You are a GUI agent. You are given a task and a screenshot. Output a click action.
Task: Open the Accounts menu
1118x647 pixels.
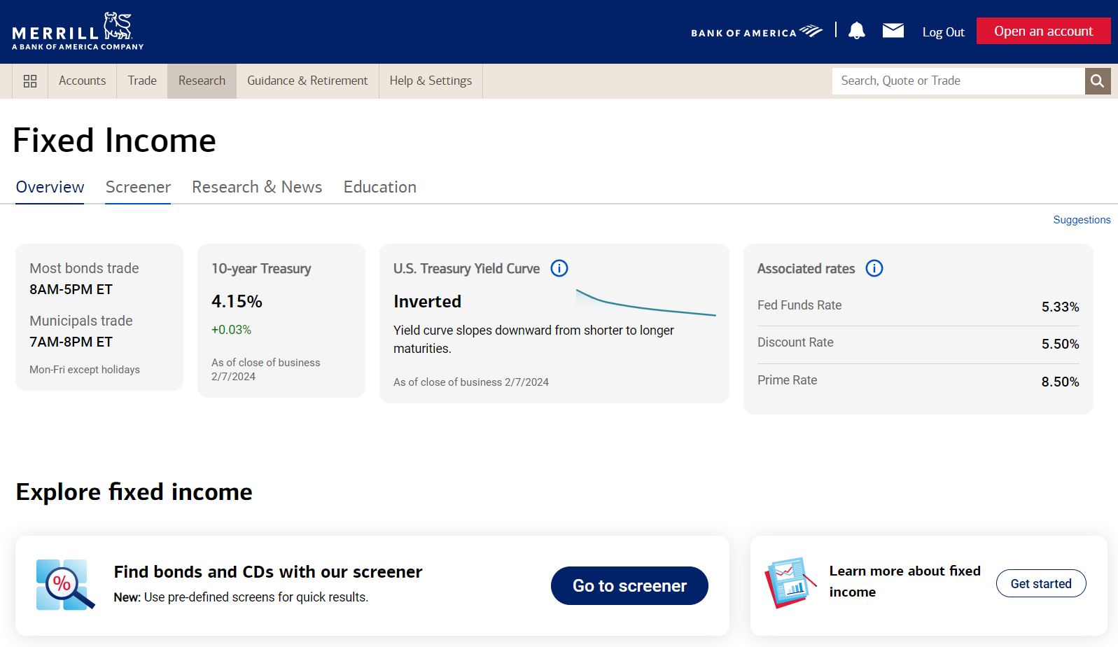pyautogui.click(x=82, y=81)
